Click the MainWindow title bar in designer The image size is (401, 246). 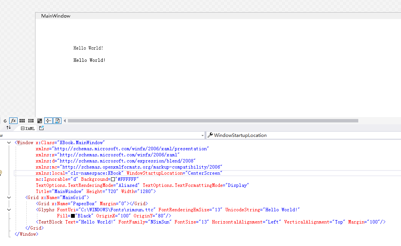[x=218, y=16]
